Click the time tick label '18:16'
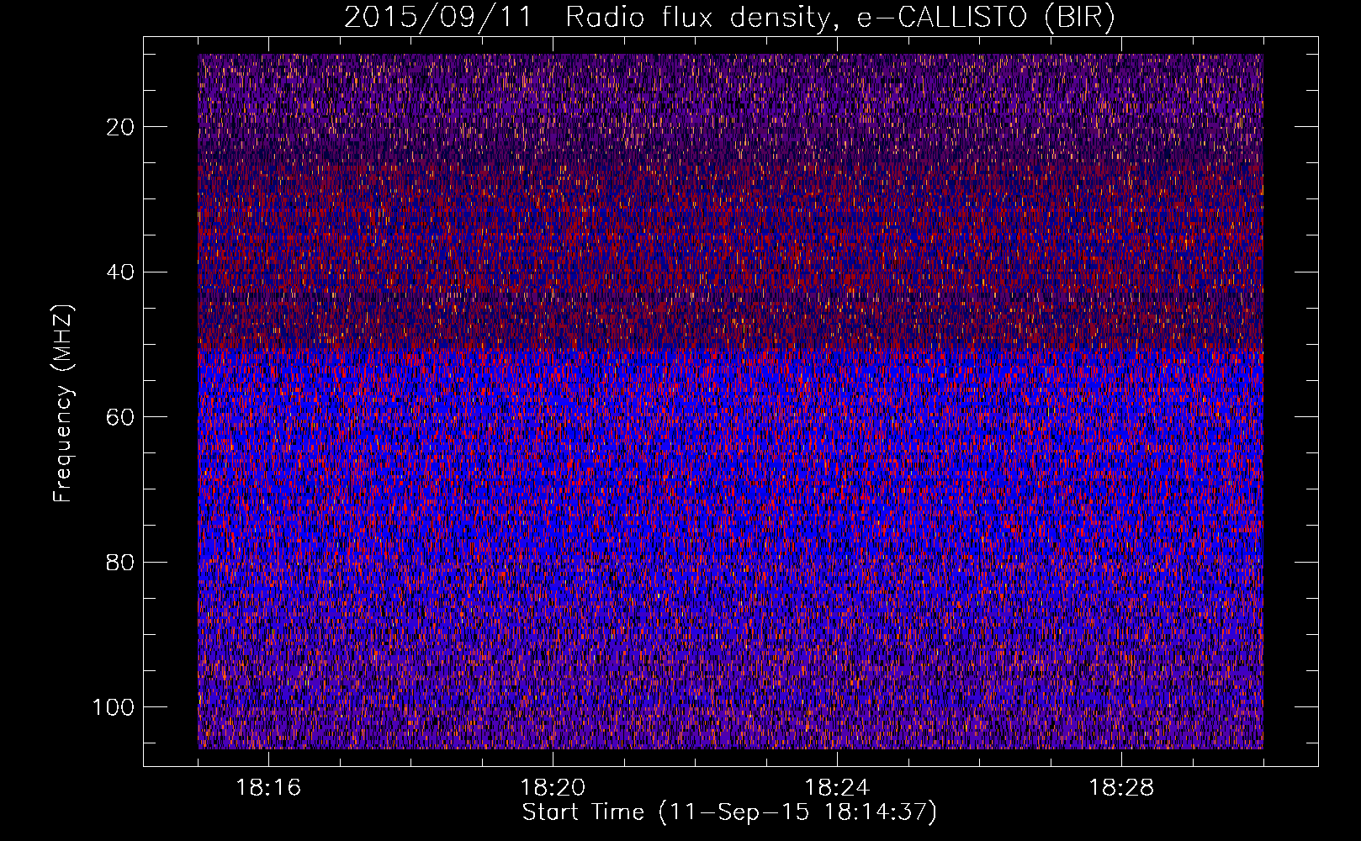 pyautogui.click(x=268, y=788)
